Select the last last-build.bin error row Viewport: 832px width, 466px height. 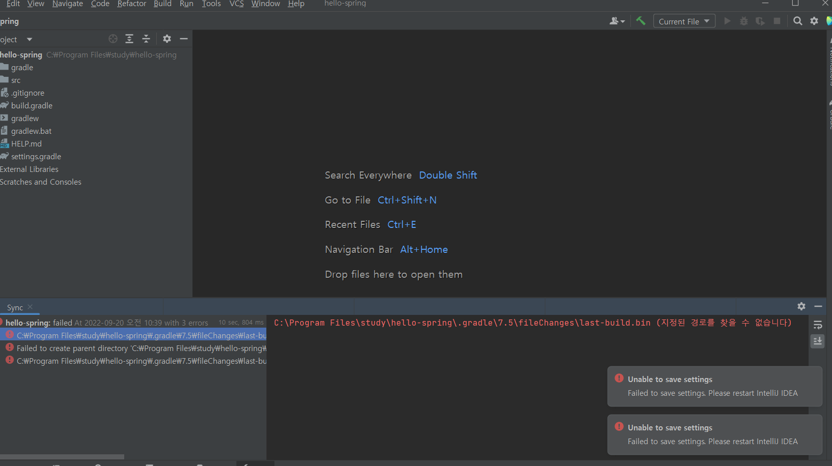click(x=133, y=361)
